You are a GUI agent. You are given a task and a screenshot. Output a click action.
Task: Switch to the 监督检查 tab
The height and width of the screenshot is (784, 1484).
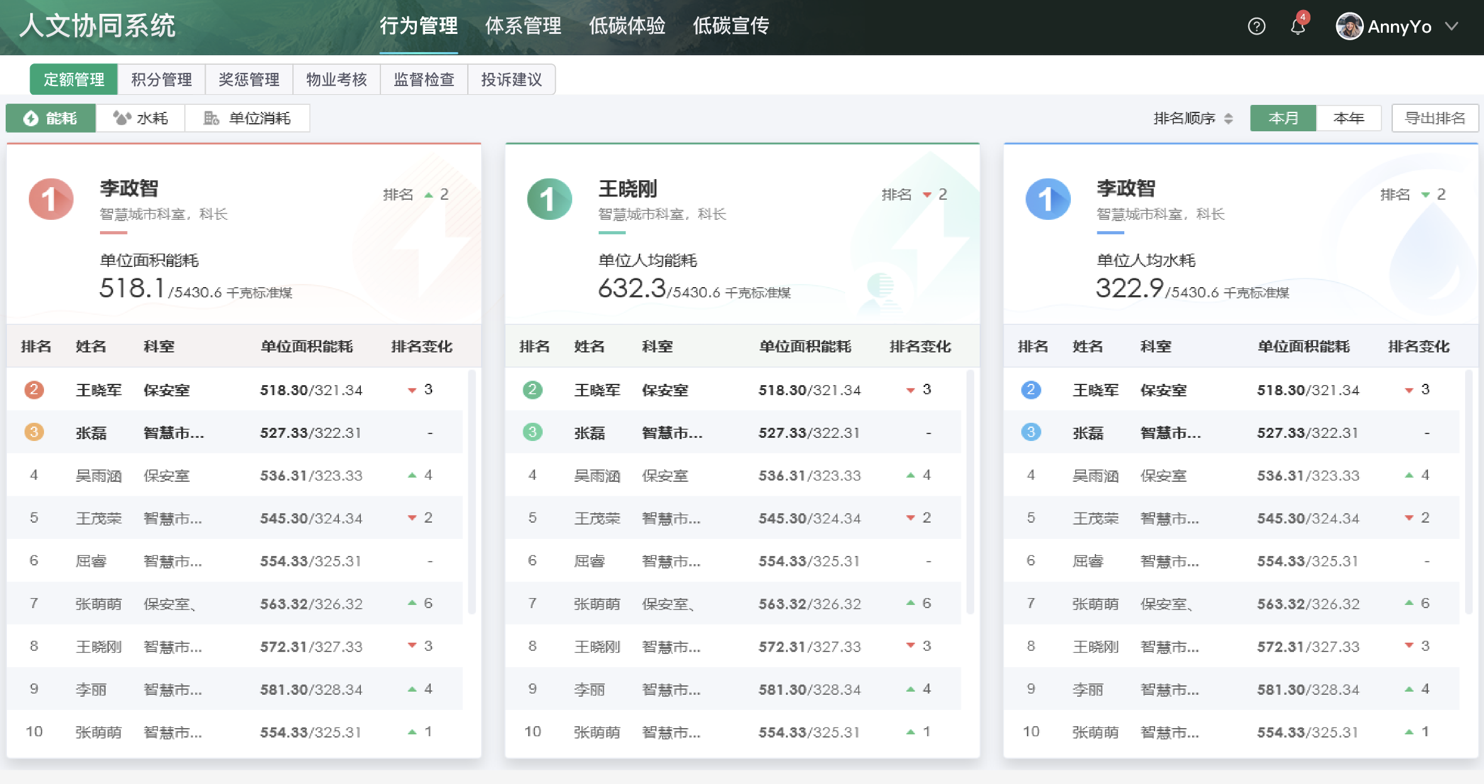pos(424,80)
